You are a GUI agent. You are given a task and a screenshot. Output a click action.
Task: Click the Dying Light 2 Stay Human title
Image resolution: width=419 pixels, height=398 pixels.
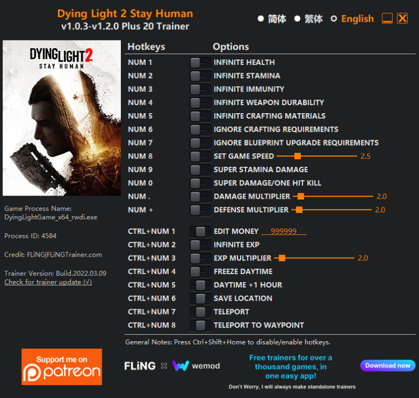click(x=125, y=14)
